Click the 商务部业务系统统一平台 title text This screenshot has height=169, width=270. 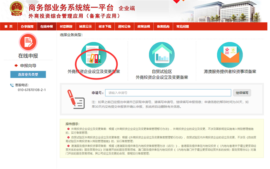(x=71, y=8)
